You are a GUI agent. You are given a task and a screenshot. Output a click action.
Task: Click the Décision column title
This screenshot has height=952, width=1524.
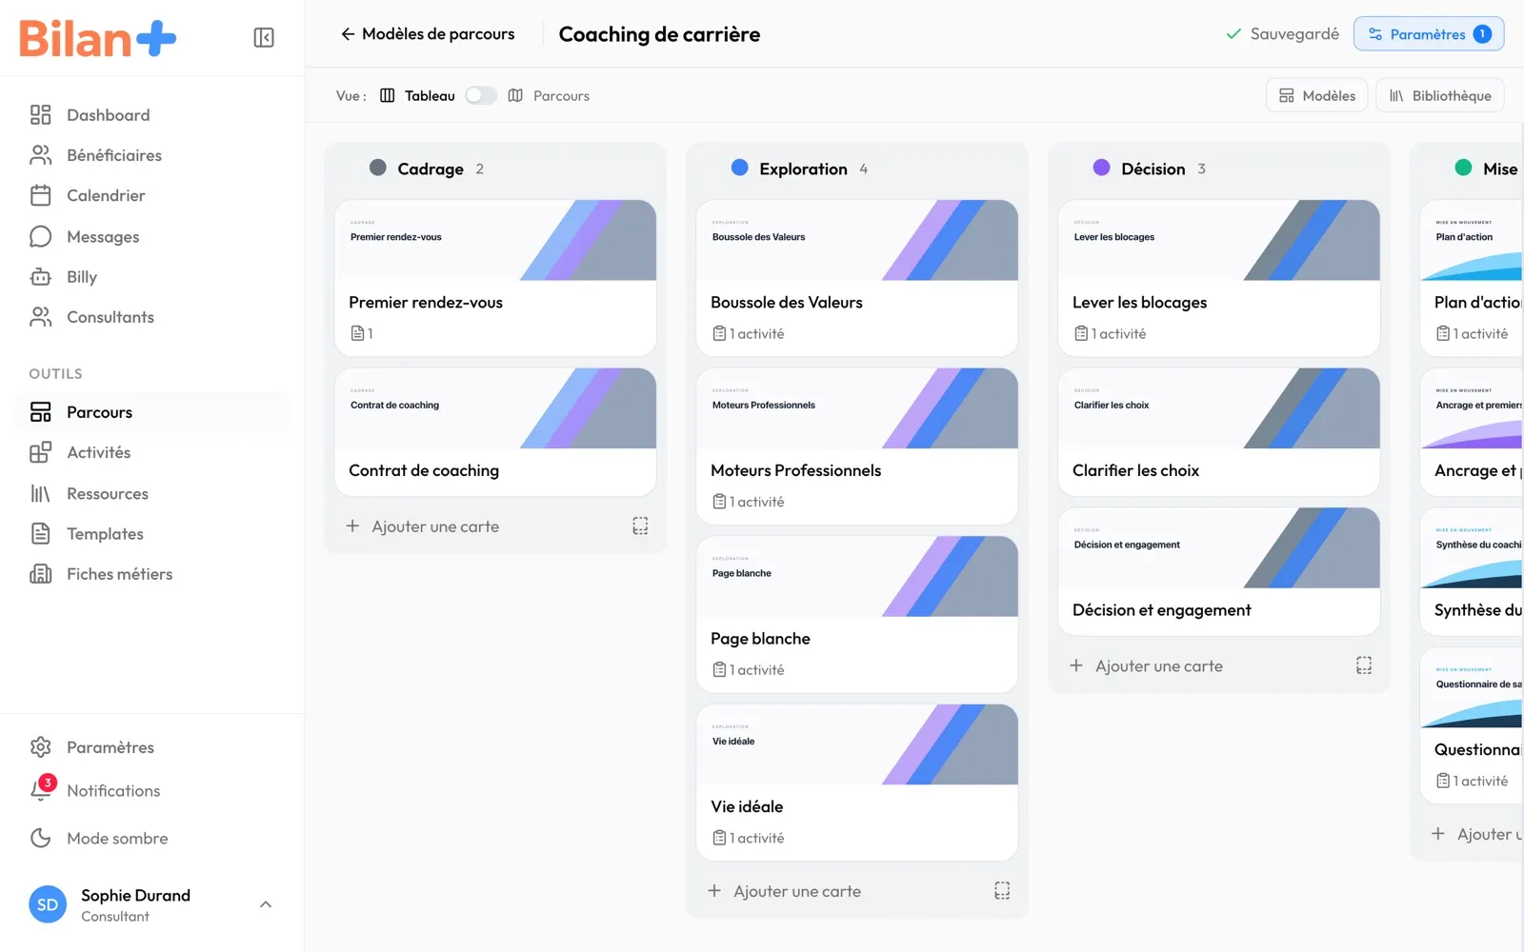coord(1153,169)
